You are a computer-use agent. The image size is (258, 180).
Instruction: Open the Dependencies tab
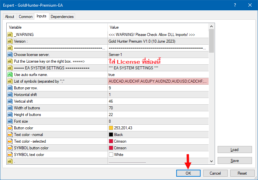(62, 17)
